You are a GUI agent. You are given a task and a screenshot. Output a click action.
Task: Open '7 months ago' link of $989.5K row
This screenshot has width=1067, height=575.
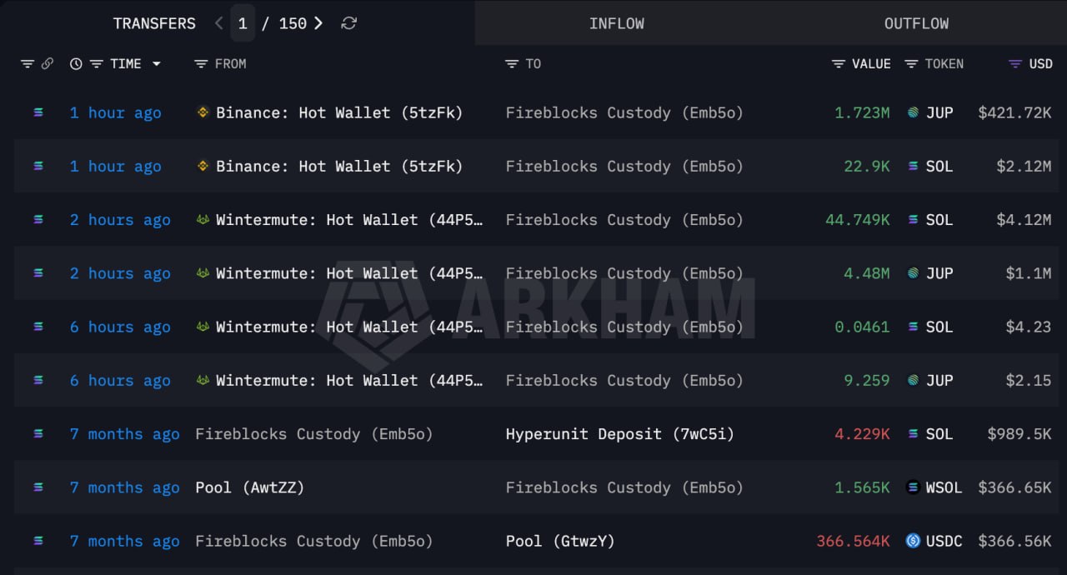pos(124,433)
